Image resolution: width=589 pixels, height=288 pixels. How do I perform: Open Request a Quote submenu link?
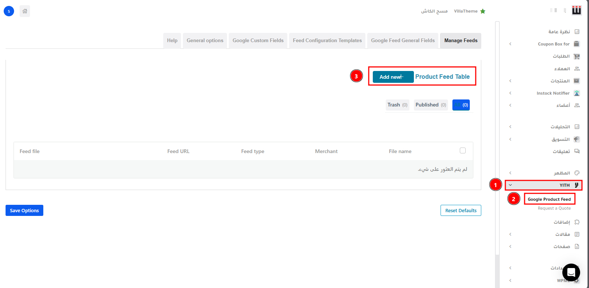[x=554, y=209]
